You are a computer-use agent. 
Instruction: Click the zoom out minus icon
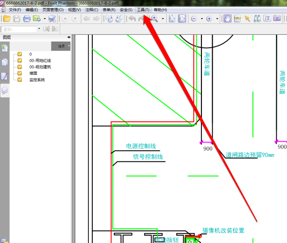(194, 19)
